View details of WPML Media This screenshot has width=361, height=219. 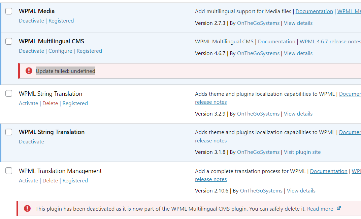click(x=298, y=23)
